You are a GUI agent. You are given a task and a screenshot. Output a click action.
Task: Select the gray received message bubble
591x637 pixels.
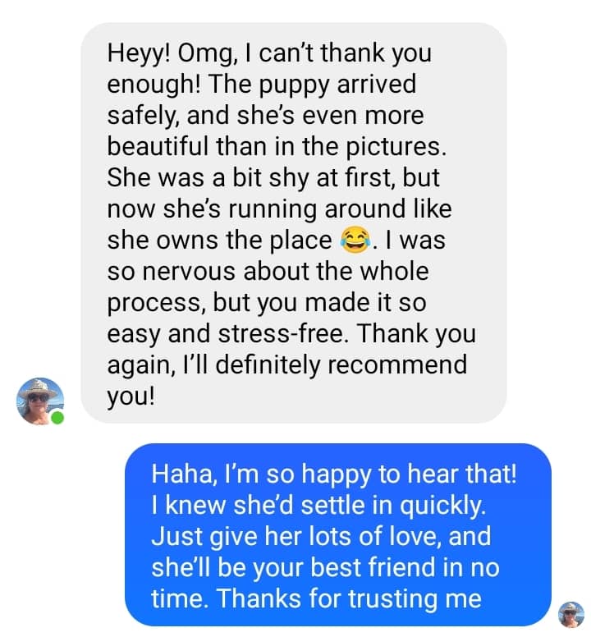pyautogui.click(x=294, y=223)
